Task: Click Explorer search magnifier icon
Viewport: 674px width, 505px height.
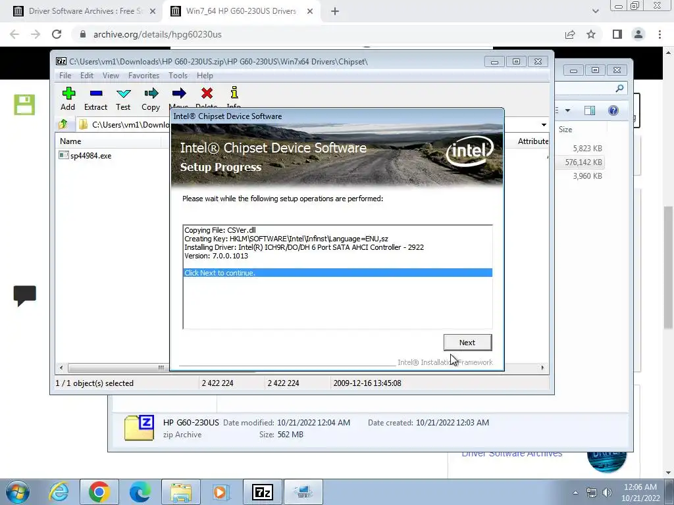Action: (619, 89)
